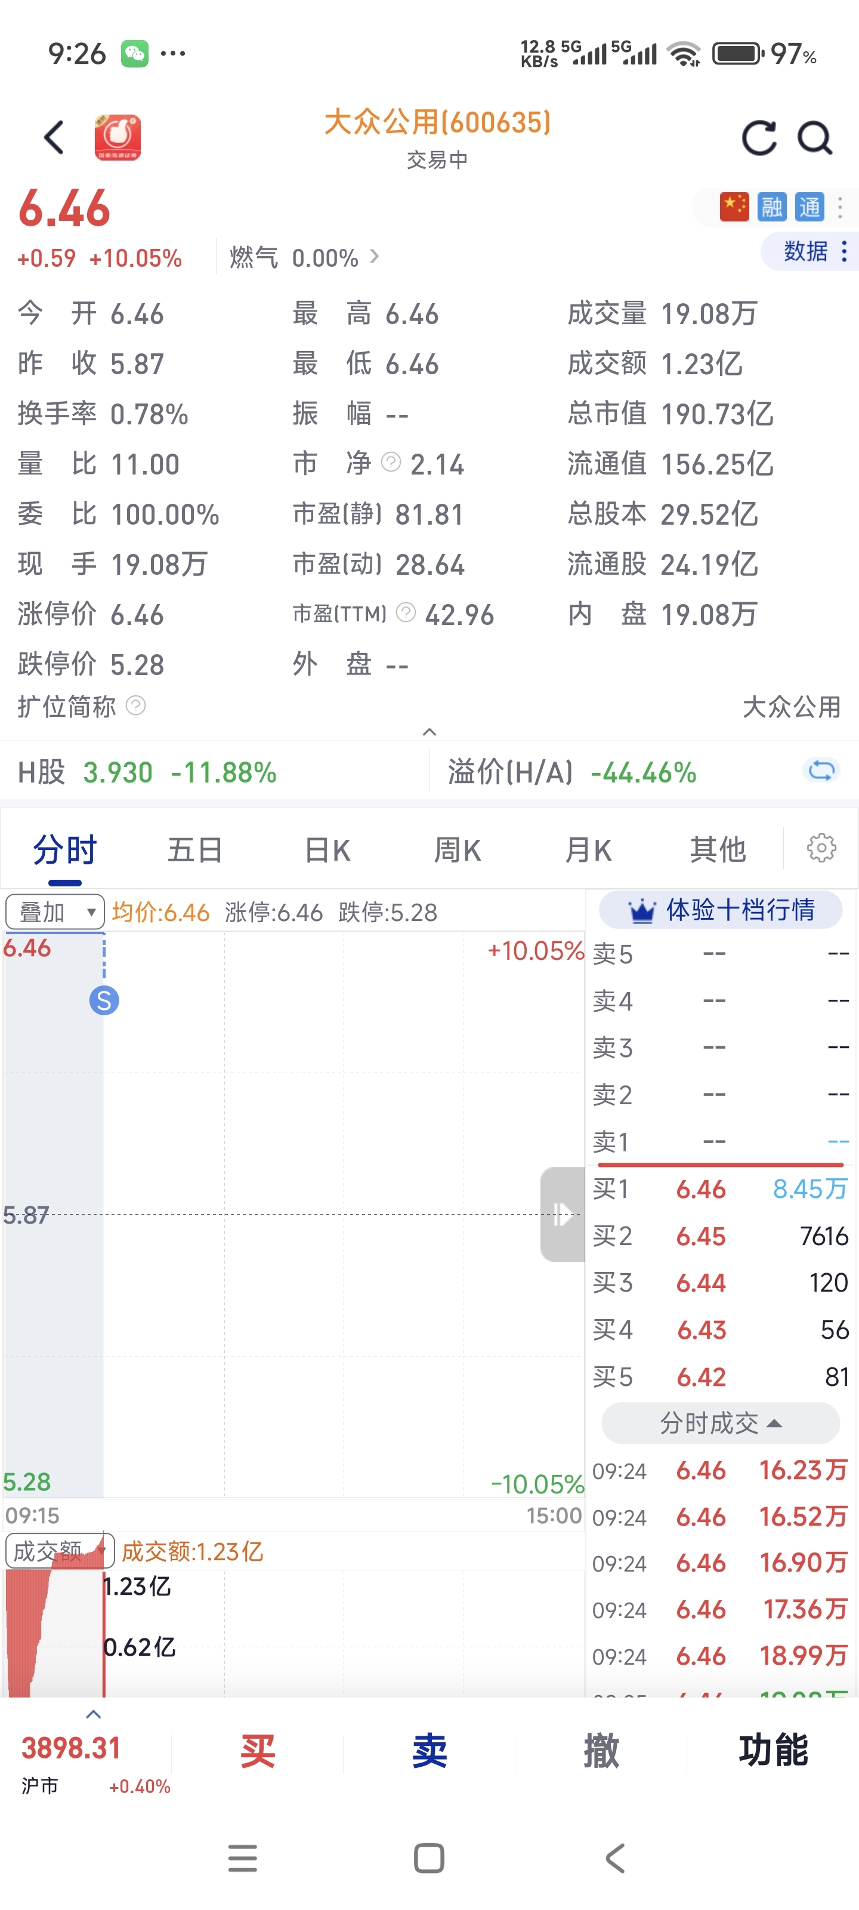Tap the 融 margin trading badge
Viewport: 859px width, 1910px height.
[771, 207]
